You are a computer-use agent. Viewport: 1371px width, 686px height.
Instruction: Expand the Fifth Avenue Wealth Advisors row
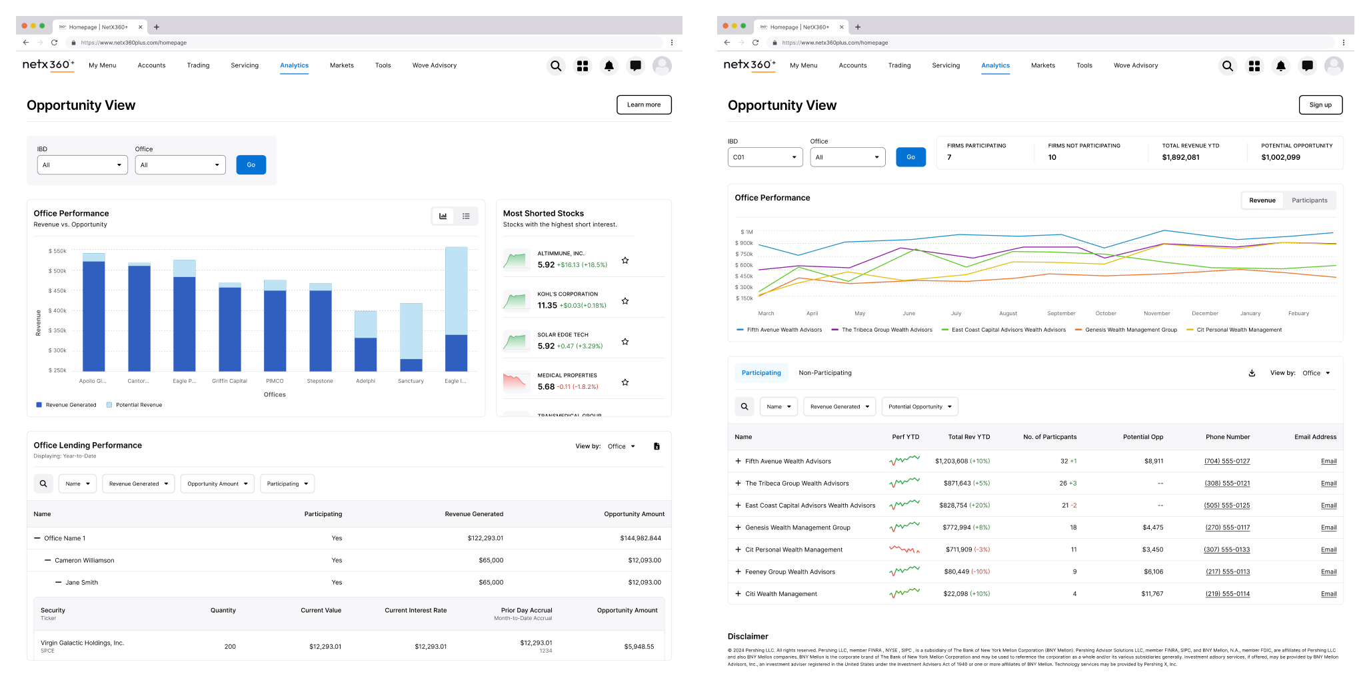(x=738, y=461)
